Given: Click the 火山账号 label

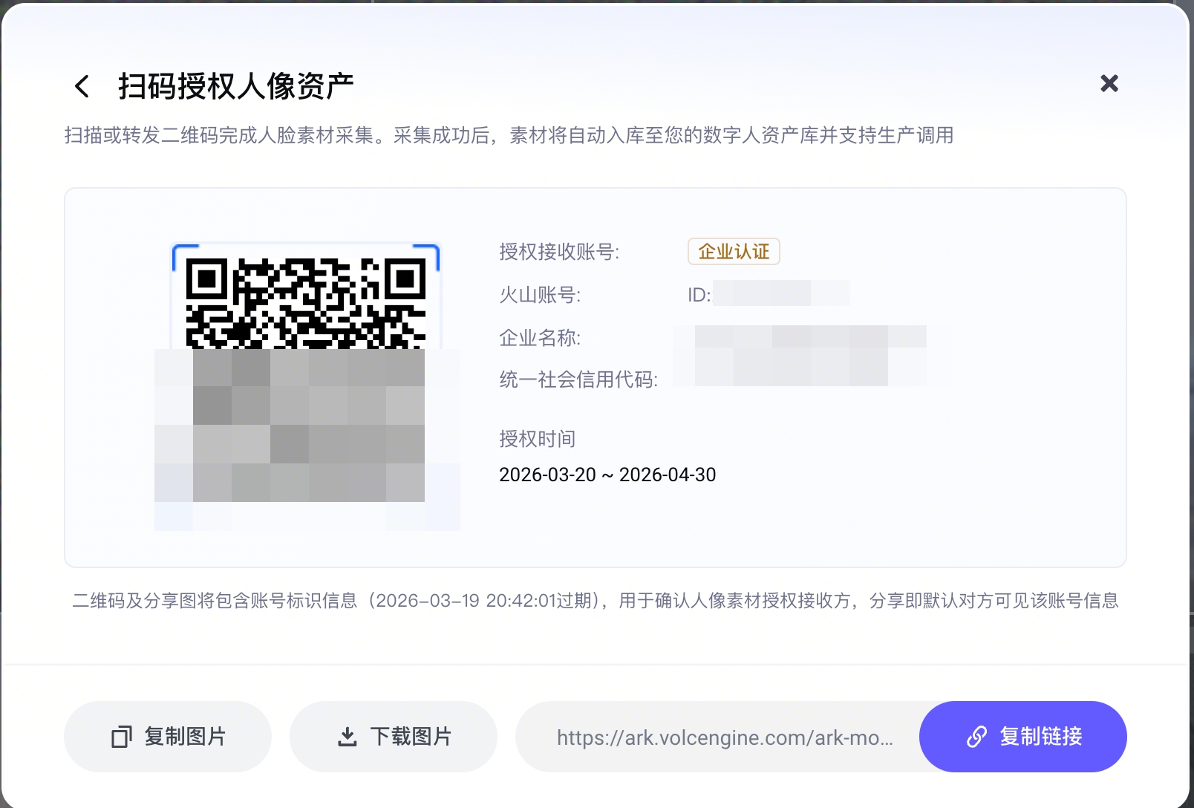Looking at the screenshot, I should [540, 295].
